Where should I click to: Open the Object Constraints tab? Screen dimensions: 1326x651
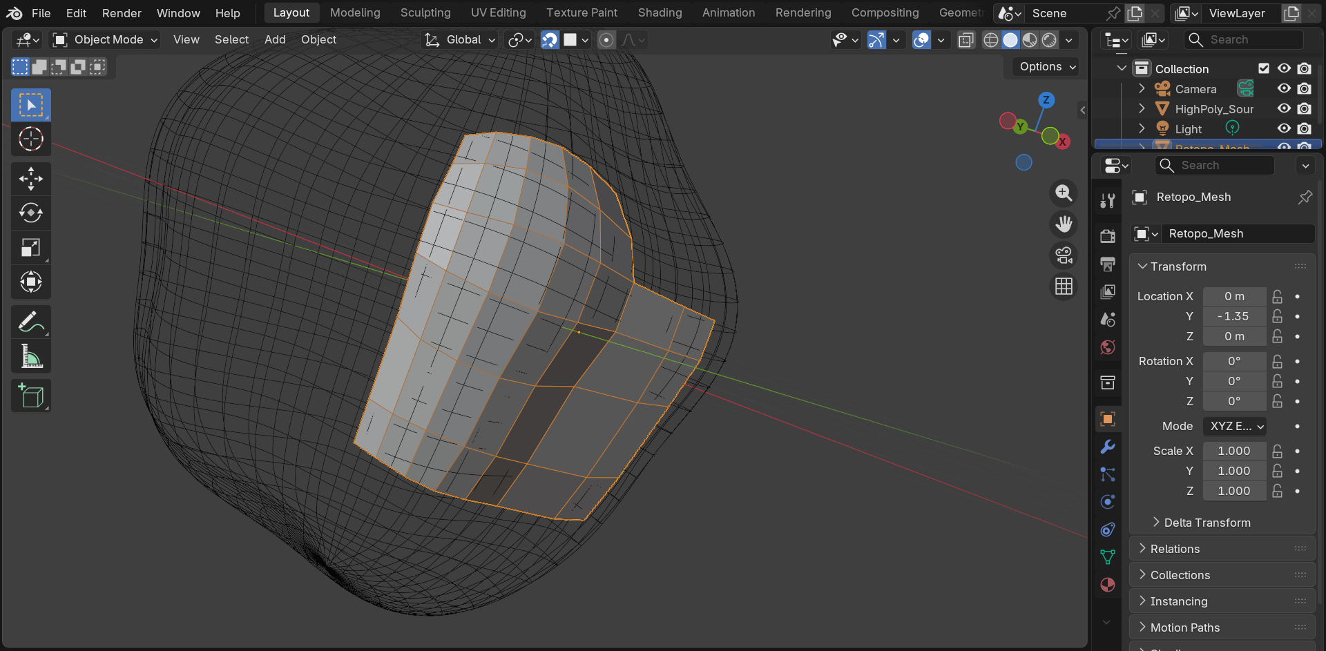(x=1108, y=529)
